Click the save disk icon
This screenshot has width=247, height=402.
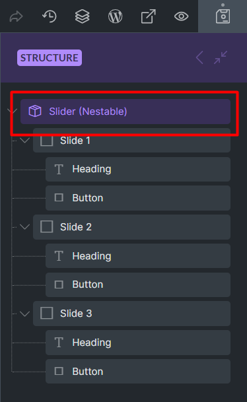pyautogui.click(x=223, y=16)
